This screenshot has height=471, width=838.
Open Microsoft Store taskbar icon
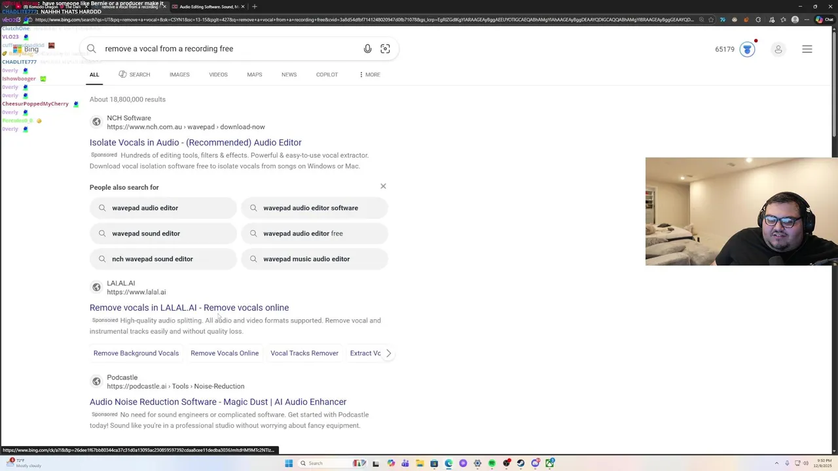(434, 463)
